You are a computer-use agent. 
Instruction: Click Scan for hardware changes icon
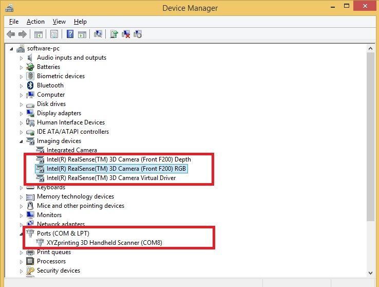[98, 34]
